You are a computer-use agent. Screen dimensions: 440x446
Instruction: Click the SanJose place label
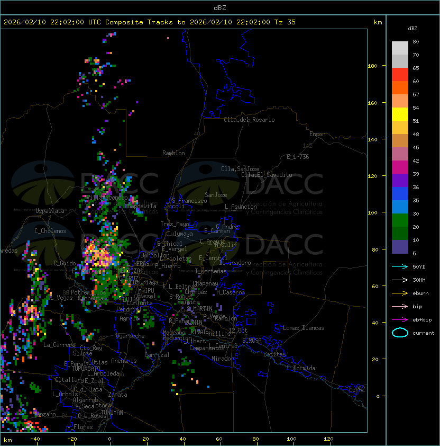(x=216, y=195)
